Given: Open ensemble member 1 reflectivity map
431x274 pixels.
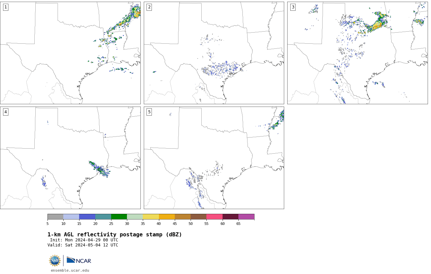Looking at the screenshot, I should click(70, 53).
